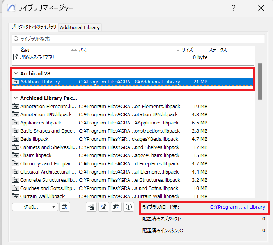Select the Cabinets and Shelves.li... row
This screenshot has height=245, width=273.
[x=133, y=147]
